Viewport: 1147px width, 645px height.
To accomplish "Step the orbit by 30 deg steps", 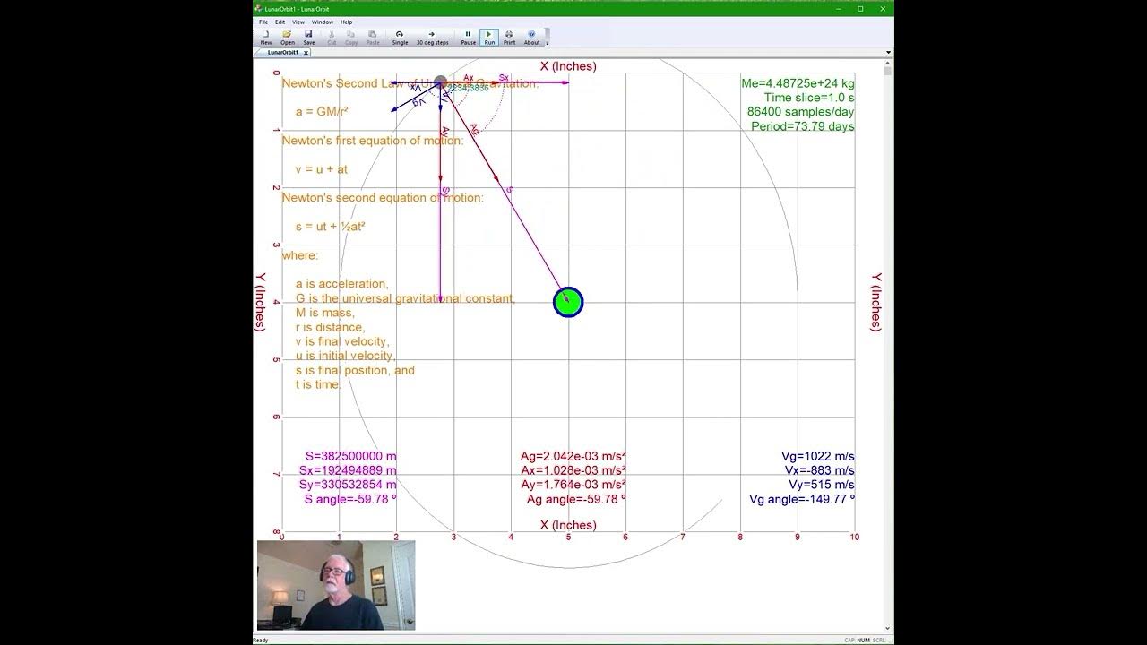I will coord(432,37).
